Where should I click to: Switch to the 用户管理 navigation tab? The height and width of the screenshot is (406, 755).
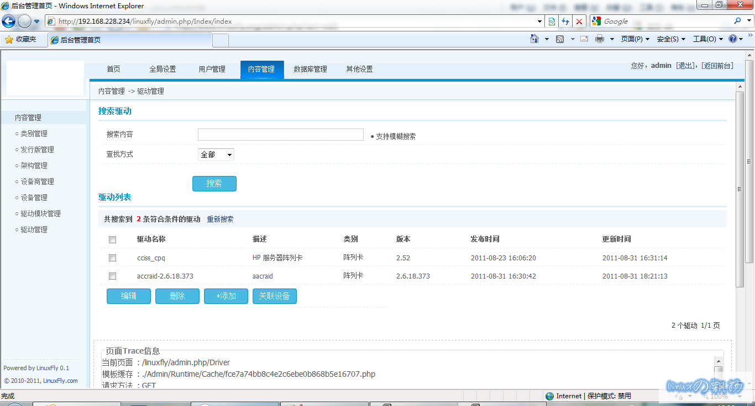212,70
